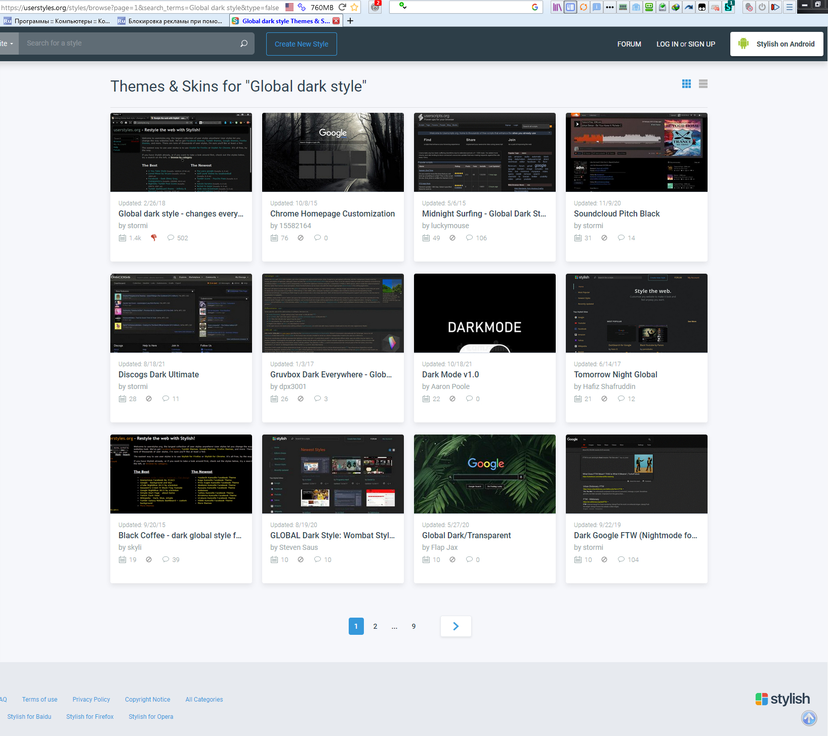Open the Discogs Dark Ultimate title

158,374
